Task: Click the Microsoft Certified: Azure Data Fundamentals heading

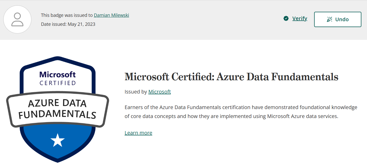Action: click(231, 77)
